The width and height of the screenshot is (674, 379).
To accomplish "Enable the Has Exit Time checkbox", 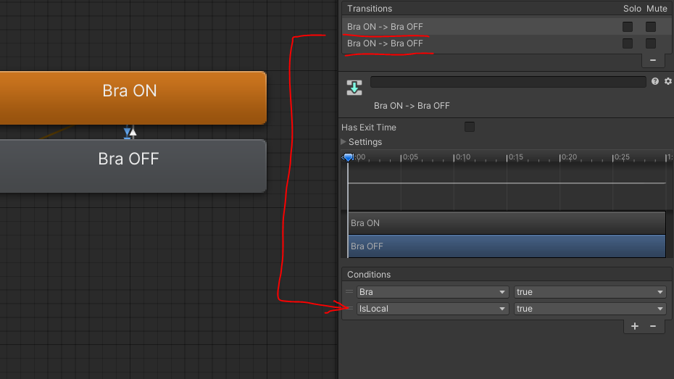I will click(470, 127).
